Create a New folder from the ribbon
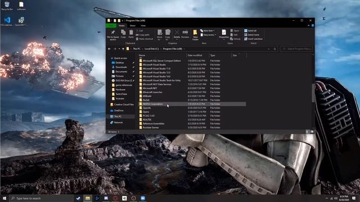 (x=195, y=35)
